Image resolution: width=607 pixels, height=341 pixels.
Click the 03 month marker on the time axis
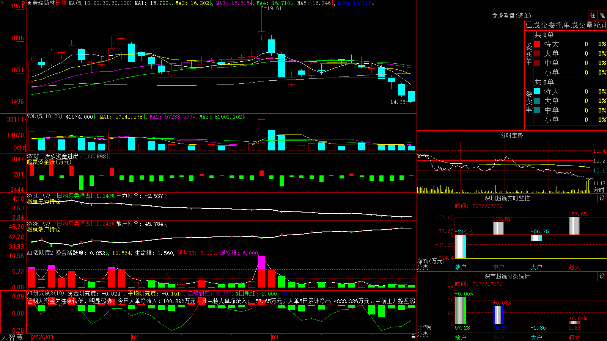275,337
